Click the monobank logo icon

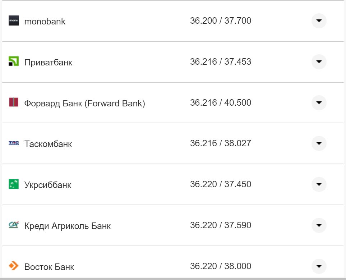pos(13,21)
